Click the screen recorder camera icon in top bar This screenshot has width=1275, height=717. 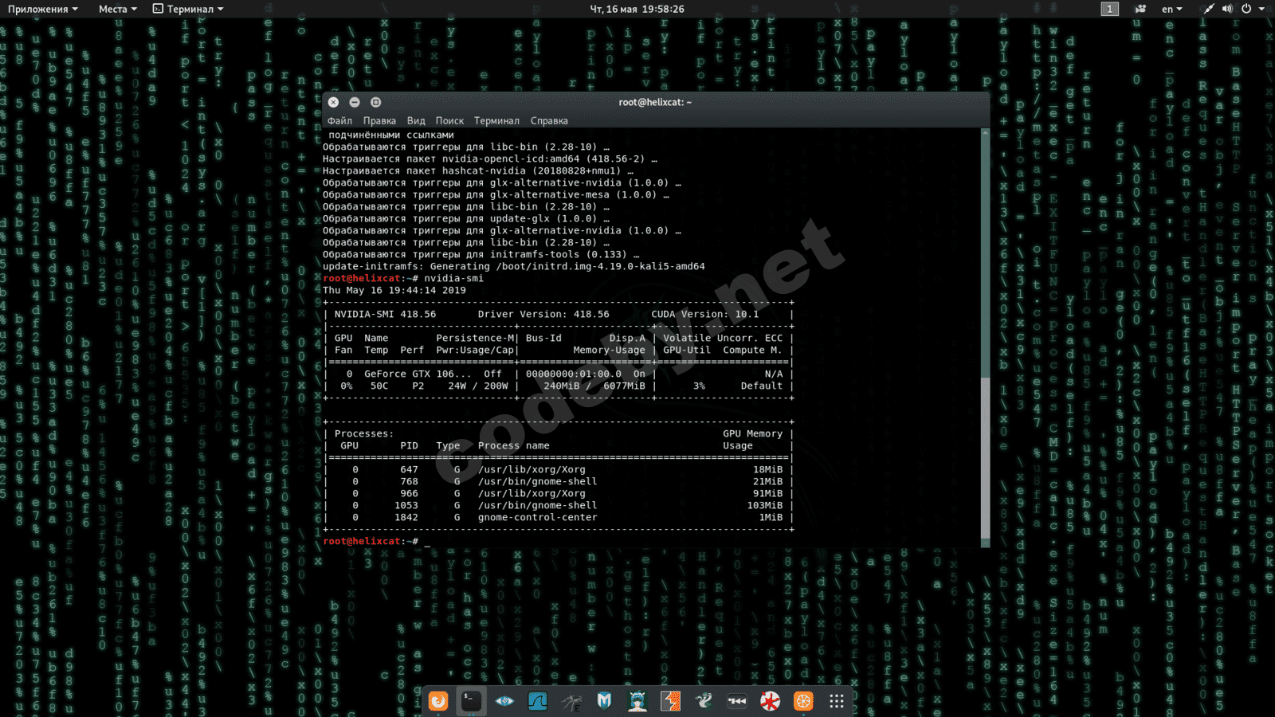[x=1140, y=9]
